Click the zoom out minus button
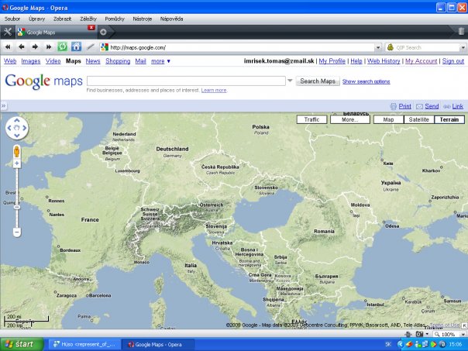This screenshot has width=468, height=351. pyautogui.click(x=16, y=232)
